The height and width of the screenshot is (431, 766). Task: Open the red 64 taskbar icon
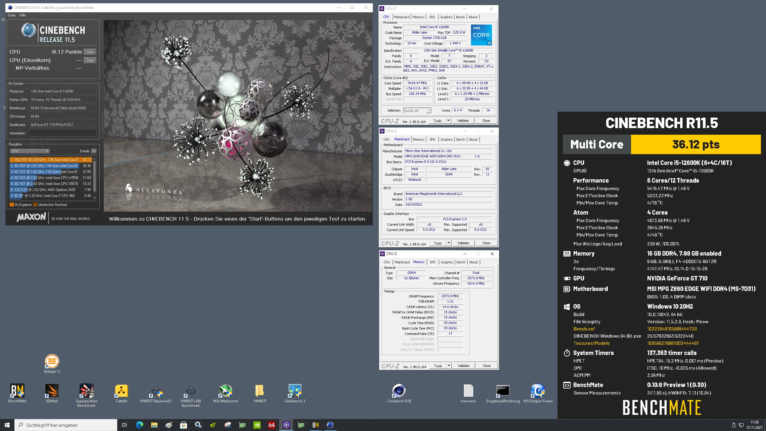coord(271,425)
